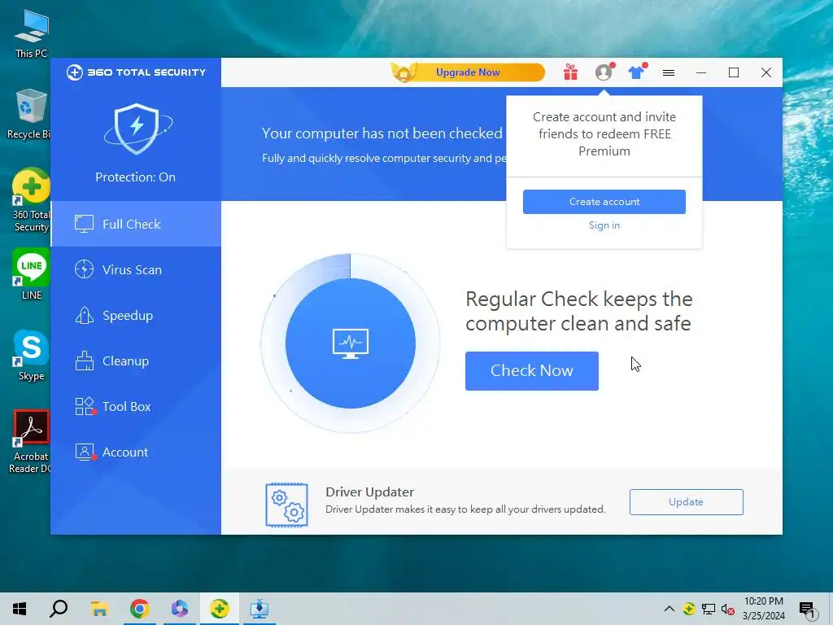The image size is (833, 625).
Task: Click 'Regular Check keeps the computer clean' heading
Action: click(x=579, y=311)
